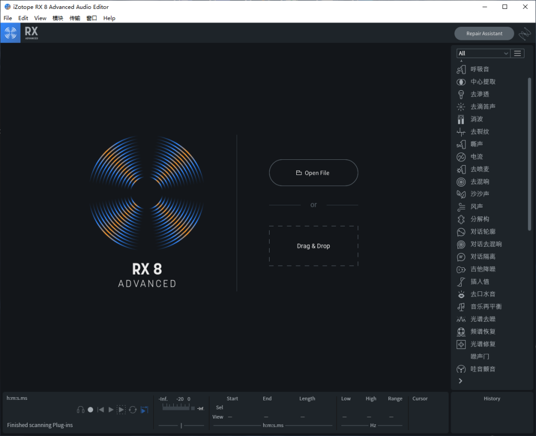Click the h:m:s.ms selection time units label
Image resolution: width=536 pixels, height=436 pixels.
[x=273, y=426]
